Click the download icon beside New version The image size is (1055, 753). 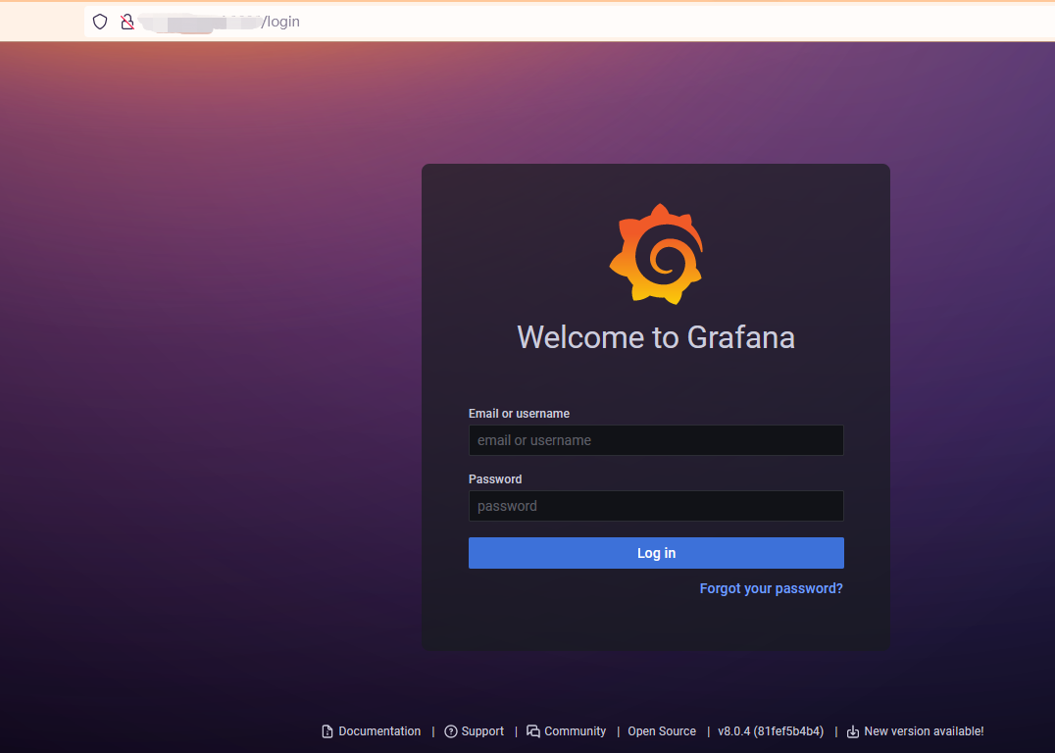(x=852, y=731)
